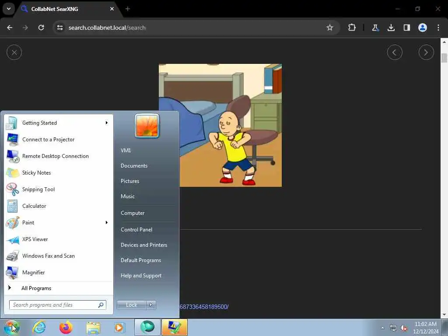Click the Lock button
Viewport: 448px width, 336px height.
tap(131, 305)
